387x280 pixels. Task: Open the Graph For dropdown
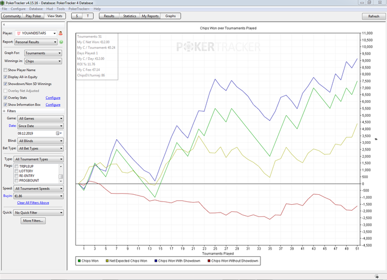tap(43, 53)
